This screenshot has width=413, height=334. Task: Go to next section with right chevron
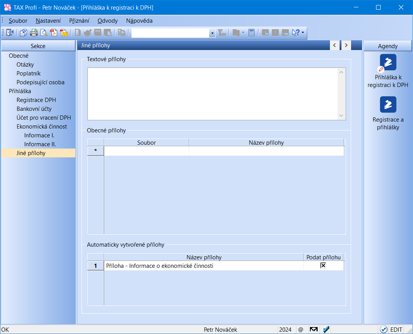click(x=346, y=45)
